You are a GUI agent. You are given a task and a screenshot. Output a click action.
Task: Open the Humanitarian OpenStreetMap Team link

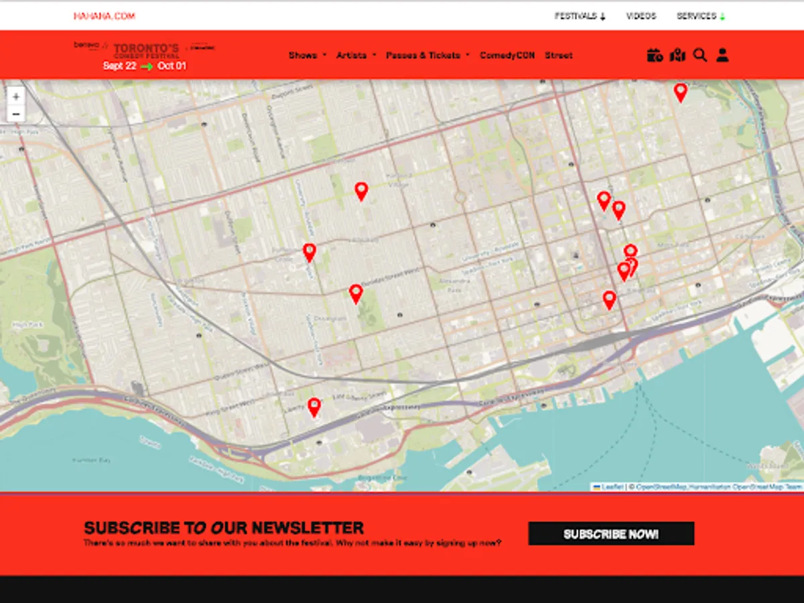[x=745, y=487]
